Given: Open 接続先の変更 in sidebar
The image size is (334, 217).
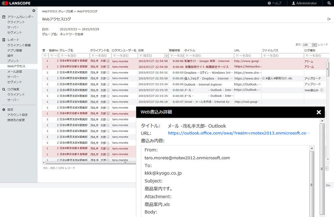Looking at the screenshot, I should click(x=16, y=120).
